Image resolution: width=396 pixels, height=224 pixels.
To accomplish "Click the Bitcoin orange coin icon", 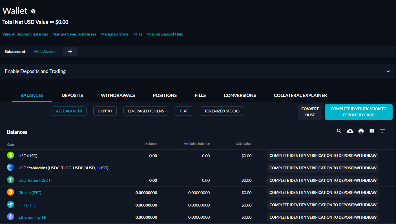I will pyautogui.click(x=10, y=192).
